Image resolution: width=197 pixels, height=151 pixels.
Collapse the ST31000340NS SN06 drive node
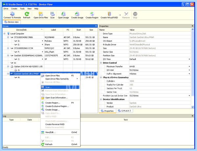pyautogui.click(x=8, y=37)
